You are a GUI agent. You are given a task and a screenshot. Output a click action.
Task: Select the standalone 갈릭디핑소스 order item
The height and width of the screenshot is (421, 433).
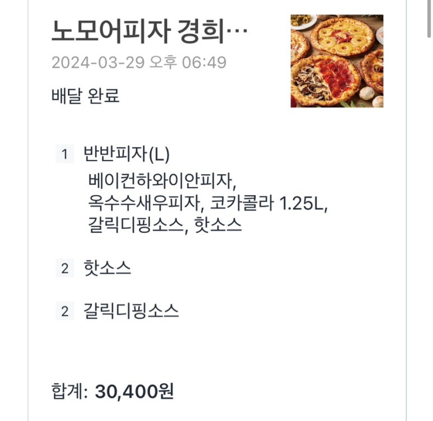pyautogui.click(x=131, y=311)
